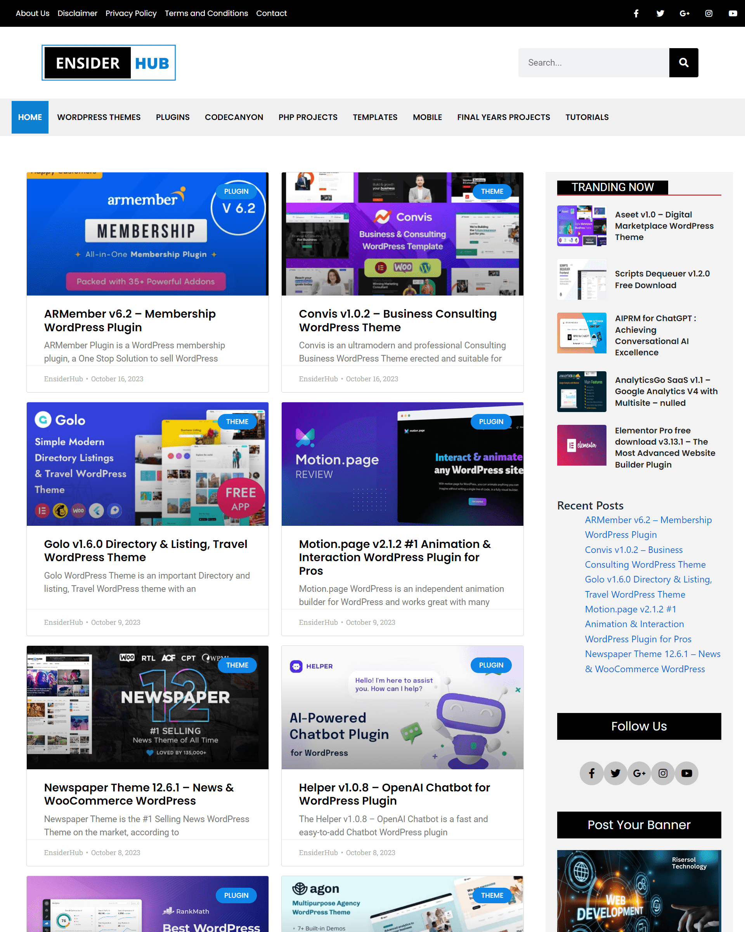Viewport: 745px width, 932px height.
Task: Open PHP PROJECTS menu item
Action: coord(308,117)
